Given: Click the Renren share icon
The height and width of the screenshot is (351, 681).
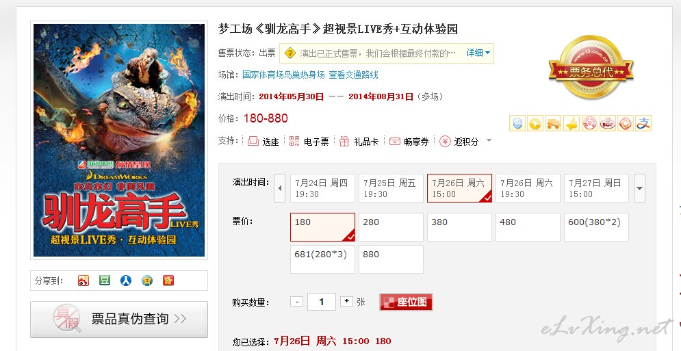Looking at the screenshot, I should pyautogui.click(x=126, y=281).
